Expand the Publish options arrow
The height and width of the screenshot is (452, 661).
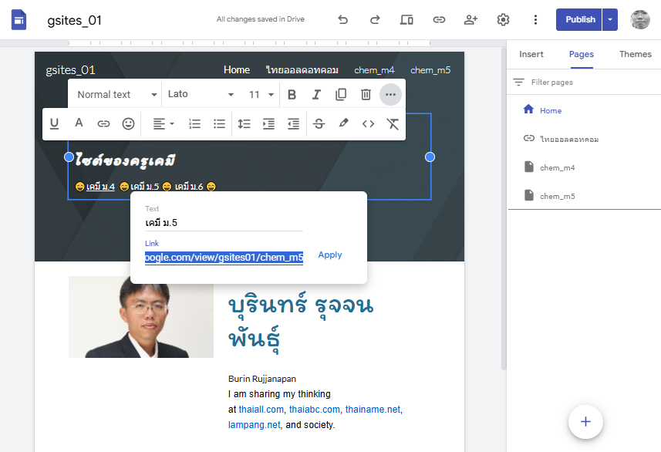pos(610,20)
